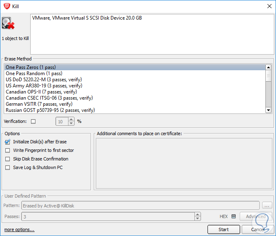Select the VMware Virtual S SCSI Disk Device entry

click(x=87, y=18)
